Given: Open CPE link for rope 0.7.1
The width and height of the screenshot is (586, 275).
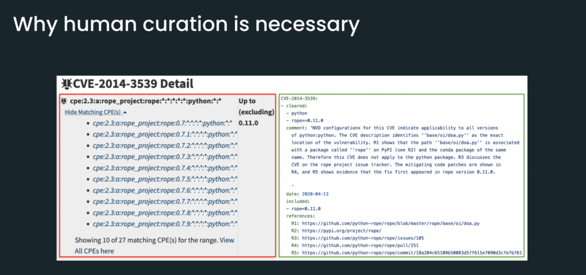Looking at the screenshot, I should [x=165, y=134].
